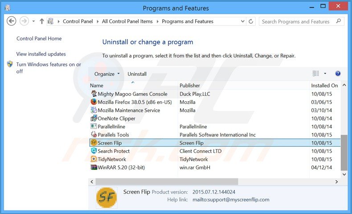The width and height of the screenshot is (352, 214).
Task: Select the OneNote Clipper entry
Action: pos(116,119)
